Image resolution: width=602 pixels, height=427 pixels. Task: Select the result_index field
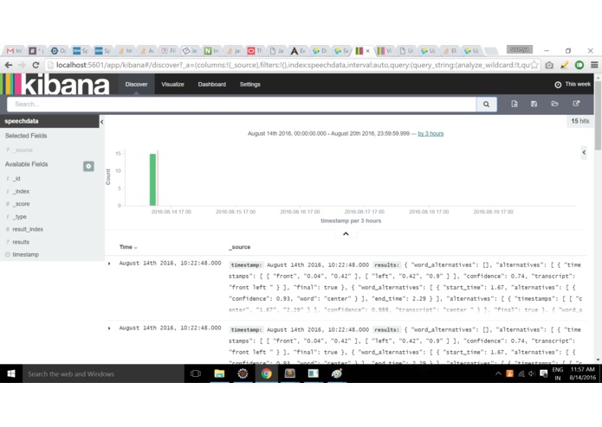pos(28,229)
